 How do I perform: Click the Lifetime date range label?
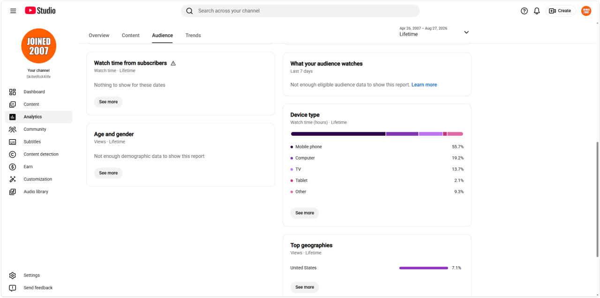(409, 34)
